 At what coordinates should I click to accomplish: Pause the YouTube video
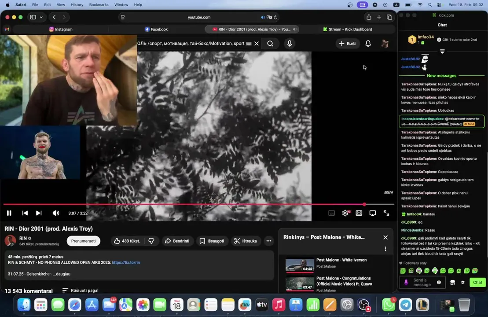(9, 213)
